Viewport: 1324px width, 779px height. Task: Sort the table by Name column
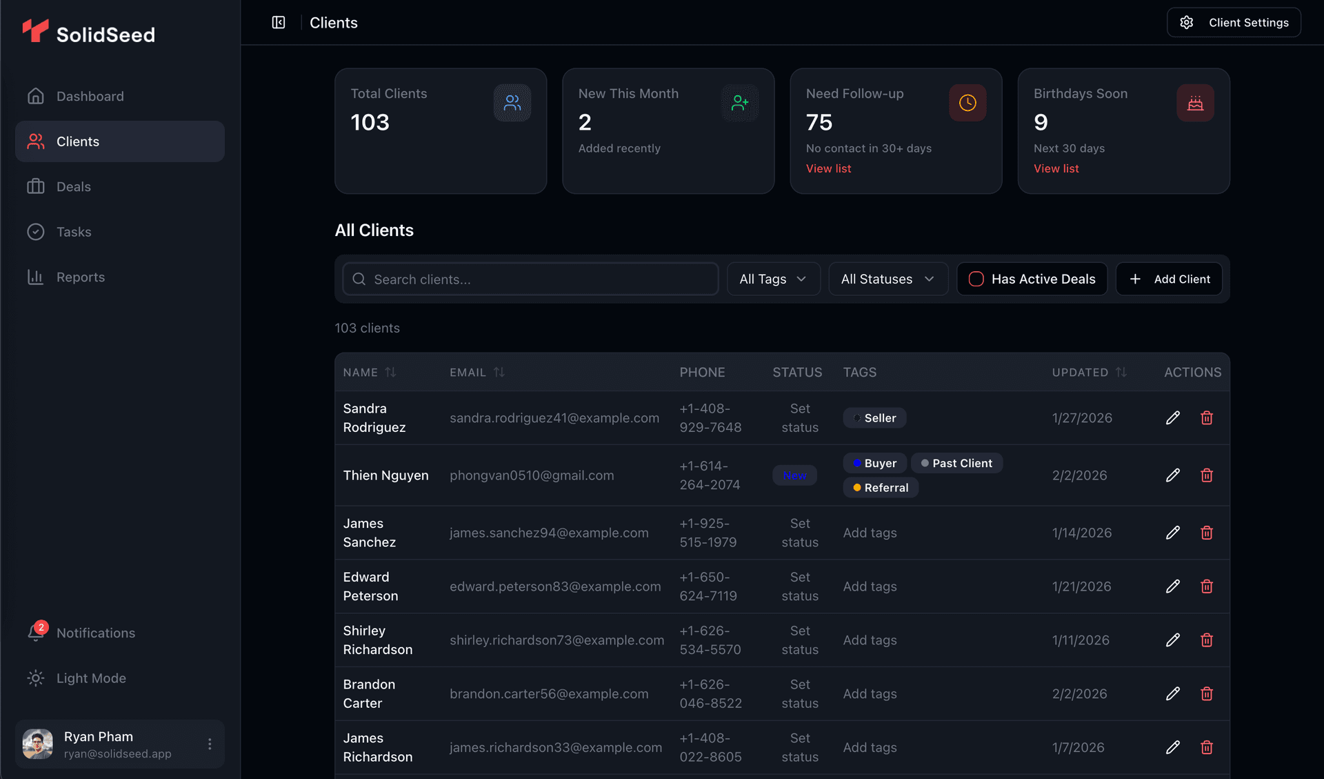point(369,372)
